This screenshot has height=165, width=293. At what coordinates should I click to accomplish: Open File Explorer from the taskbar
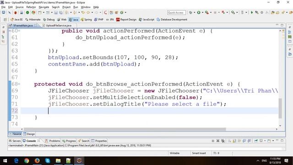pos(58,161)
